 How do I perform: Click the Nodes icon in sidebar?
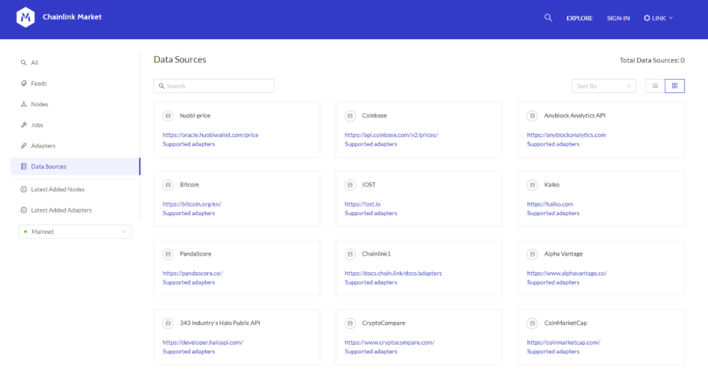[x=24, y=104]
